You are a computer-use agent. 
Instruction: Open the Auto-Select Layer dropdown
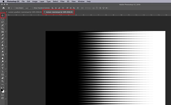(28, 8)
